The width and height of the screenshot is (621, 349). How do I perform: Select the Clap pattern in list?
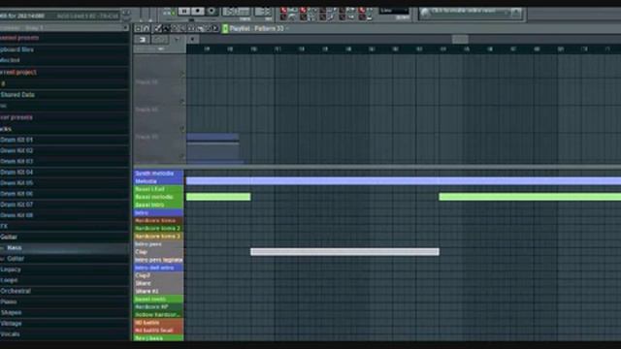158,252
